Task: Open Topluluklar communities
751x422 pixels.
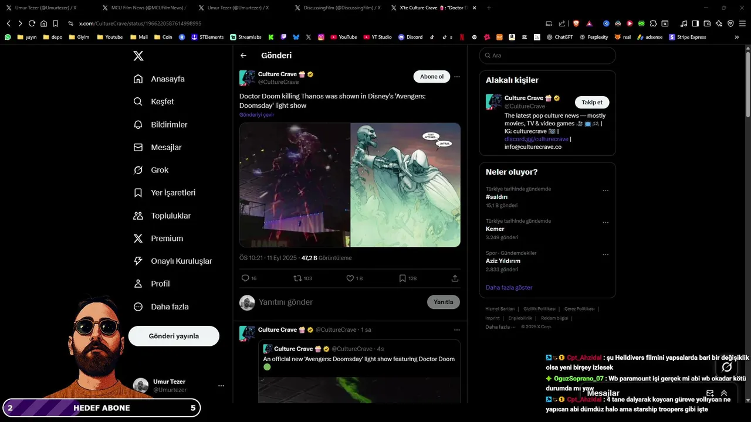Action: click(162, 216)
